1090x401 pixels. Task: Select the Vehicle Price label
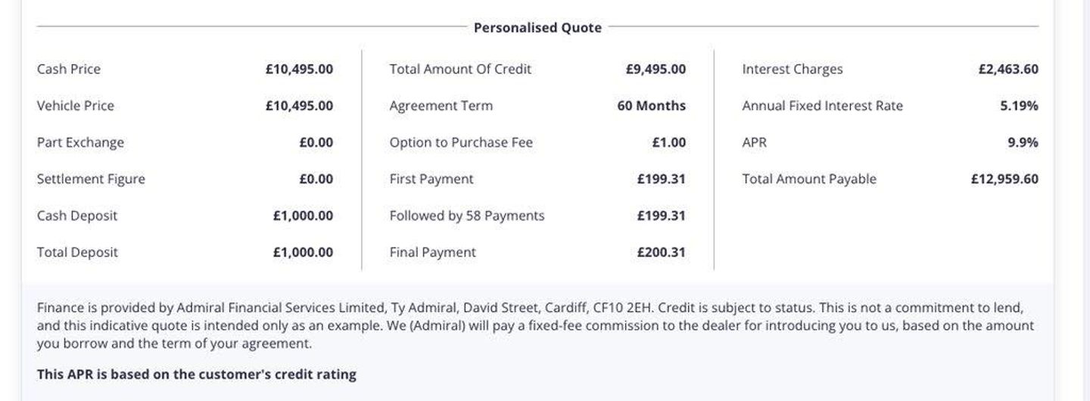point(76,106)
